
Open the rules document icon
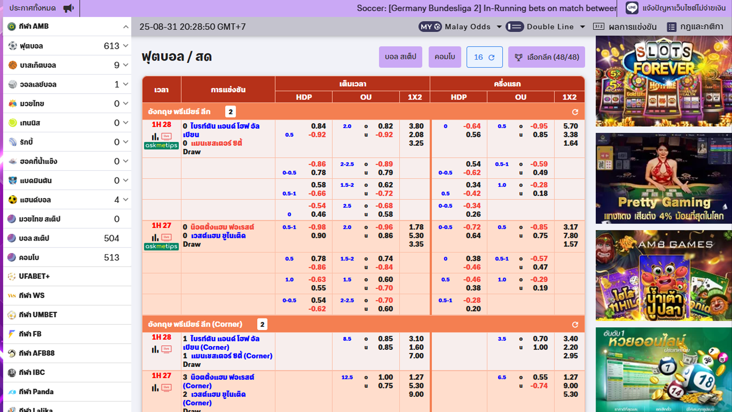671,27
